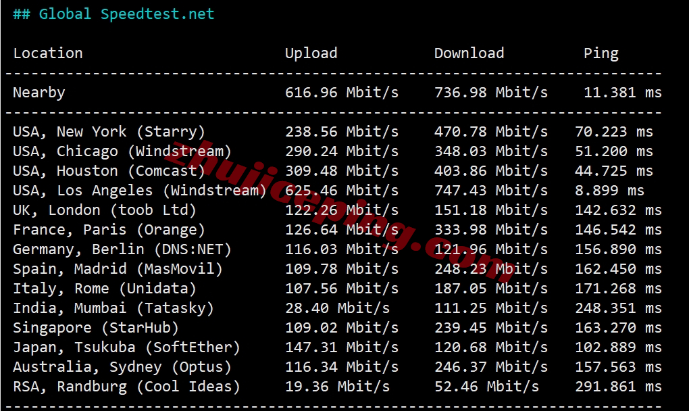Click the France, Paris (Orange) entry

coord(109,230)
